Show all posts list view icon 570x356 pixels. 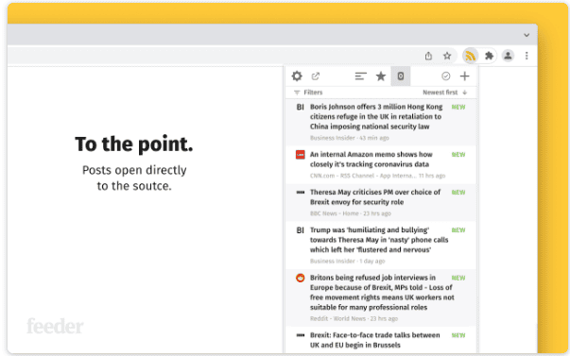[x=360, y=76]
